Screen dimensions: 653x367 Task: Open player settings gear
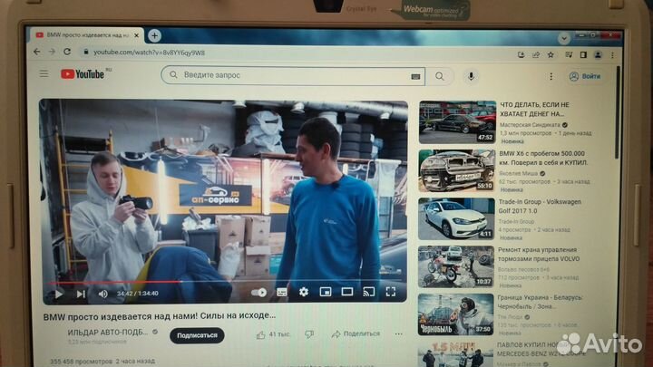pos(304,292)
